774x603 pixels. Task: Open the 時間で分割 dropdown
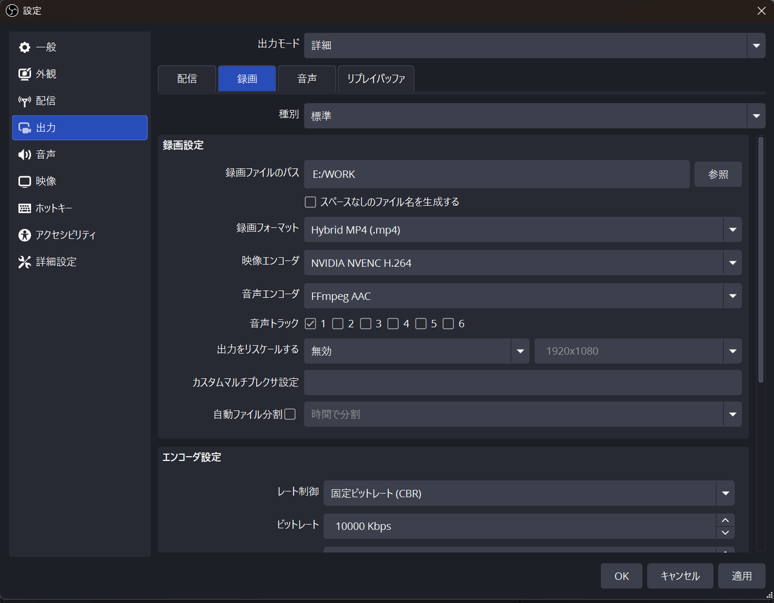523,414
